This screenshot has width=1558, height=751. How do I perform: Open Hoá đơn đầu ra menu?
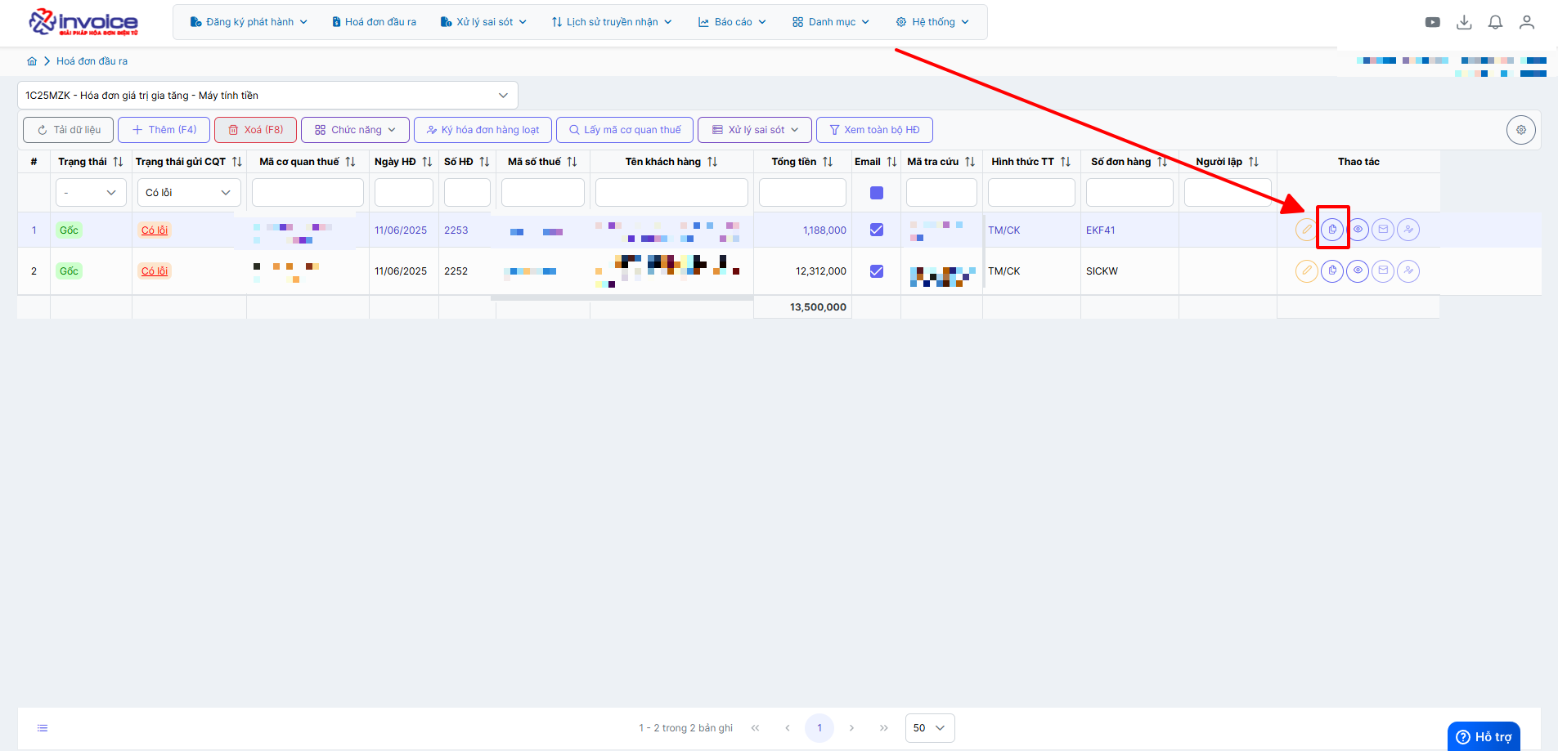tap(374, 22)
